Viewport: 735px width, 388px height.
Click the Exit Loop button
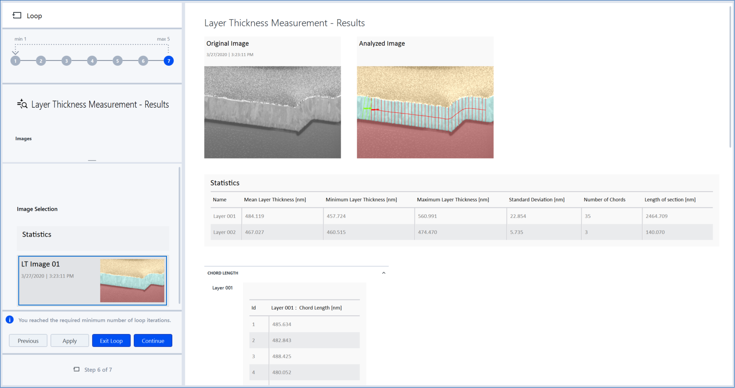[x=111, y=340]
